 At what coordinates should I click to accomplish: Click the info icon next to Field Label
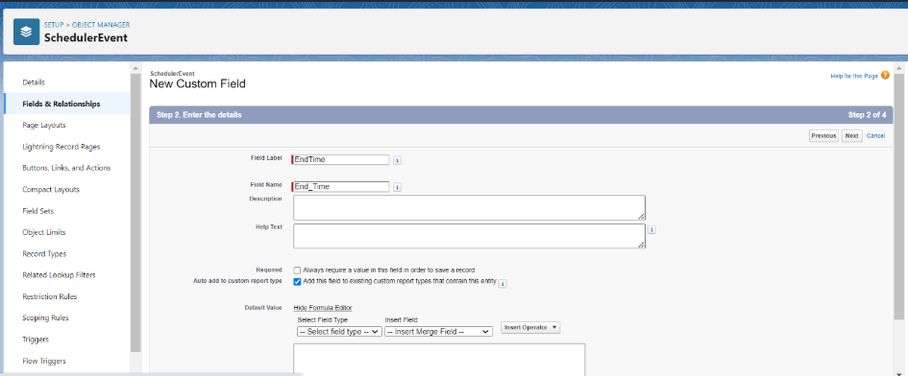(x=397, y=160)
